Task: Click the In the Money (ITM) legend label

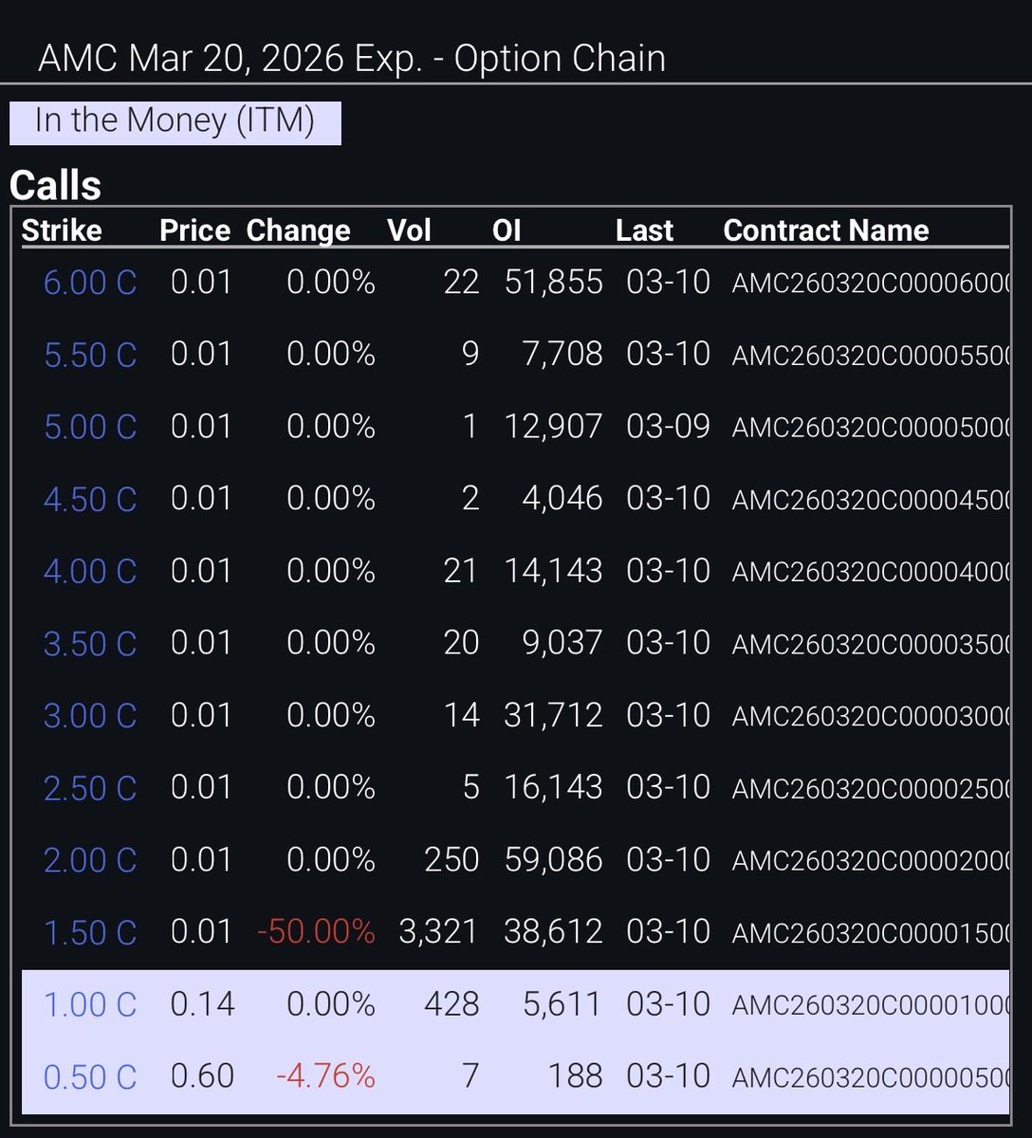Action: pos(175,121)
